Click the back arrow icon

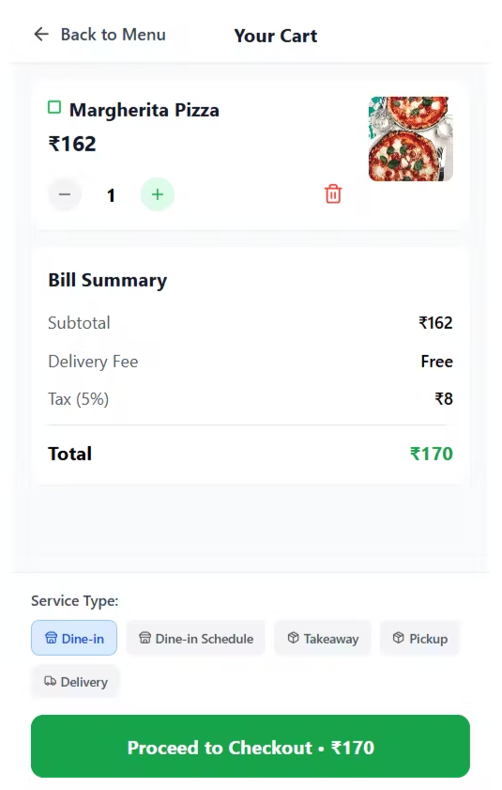tap(40, 34)
